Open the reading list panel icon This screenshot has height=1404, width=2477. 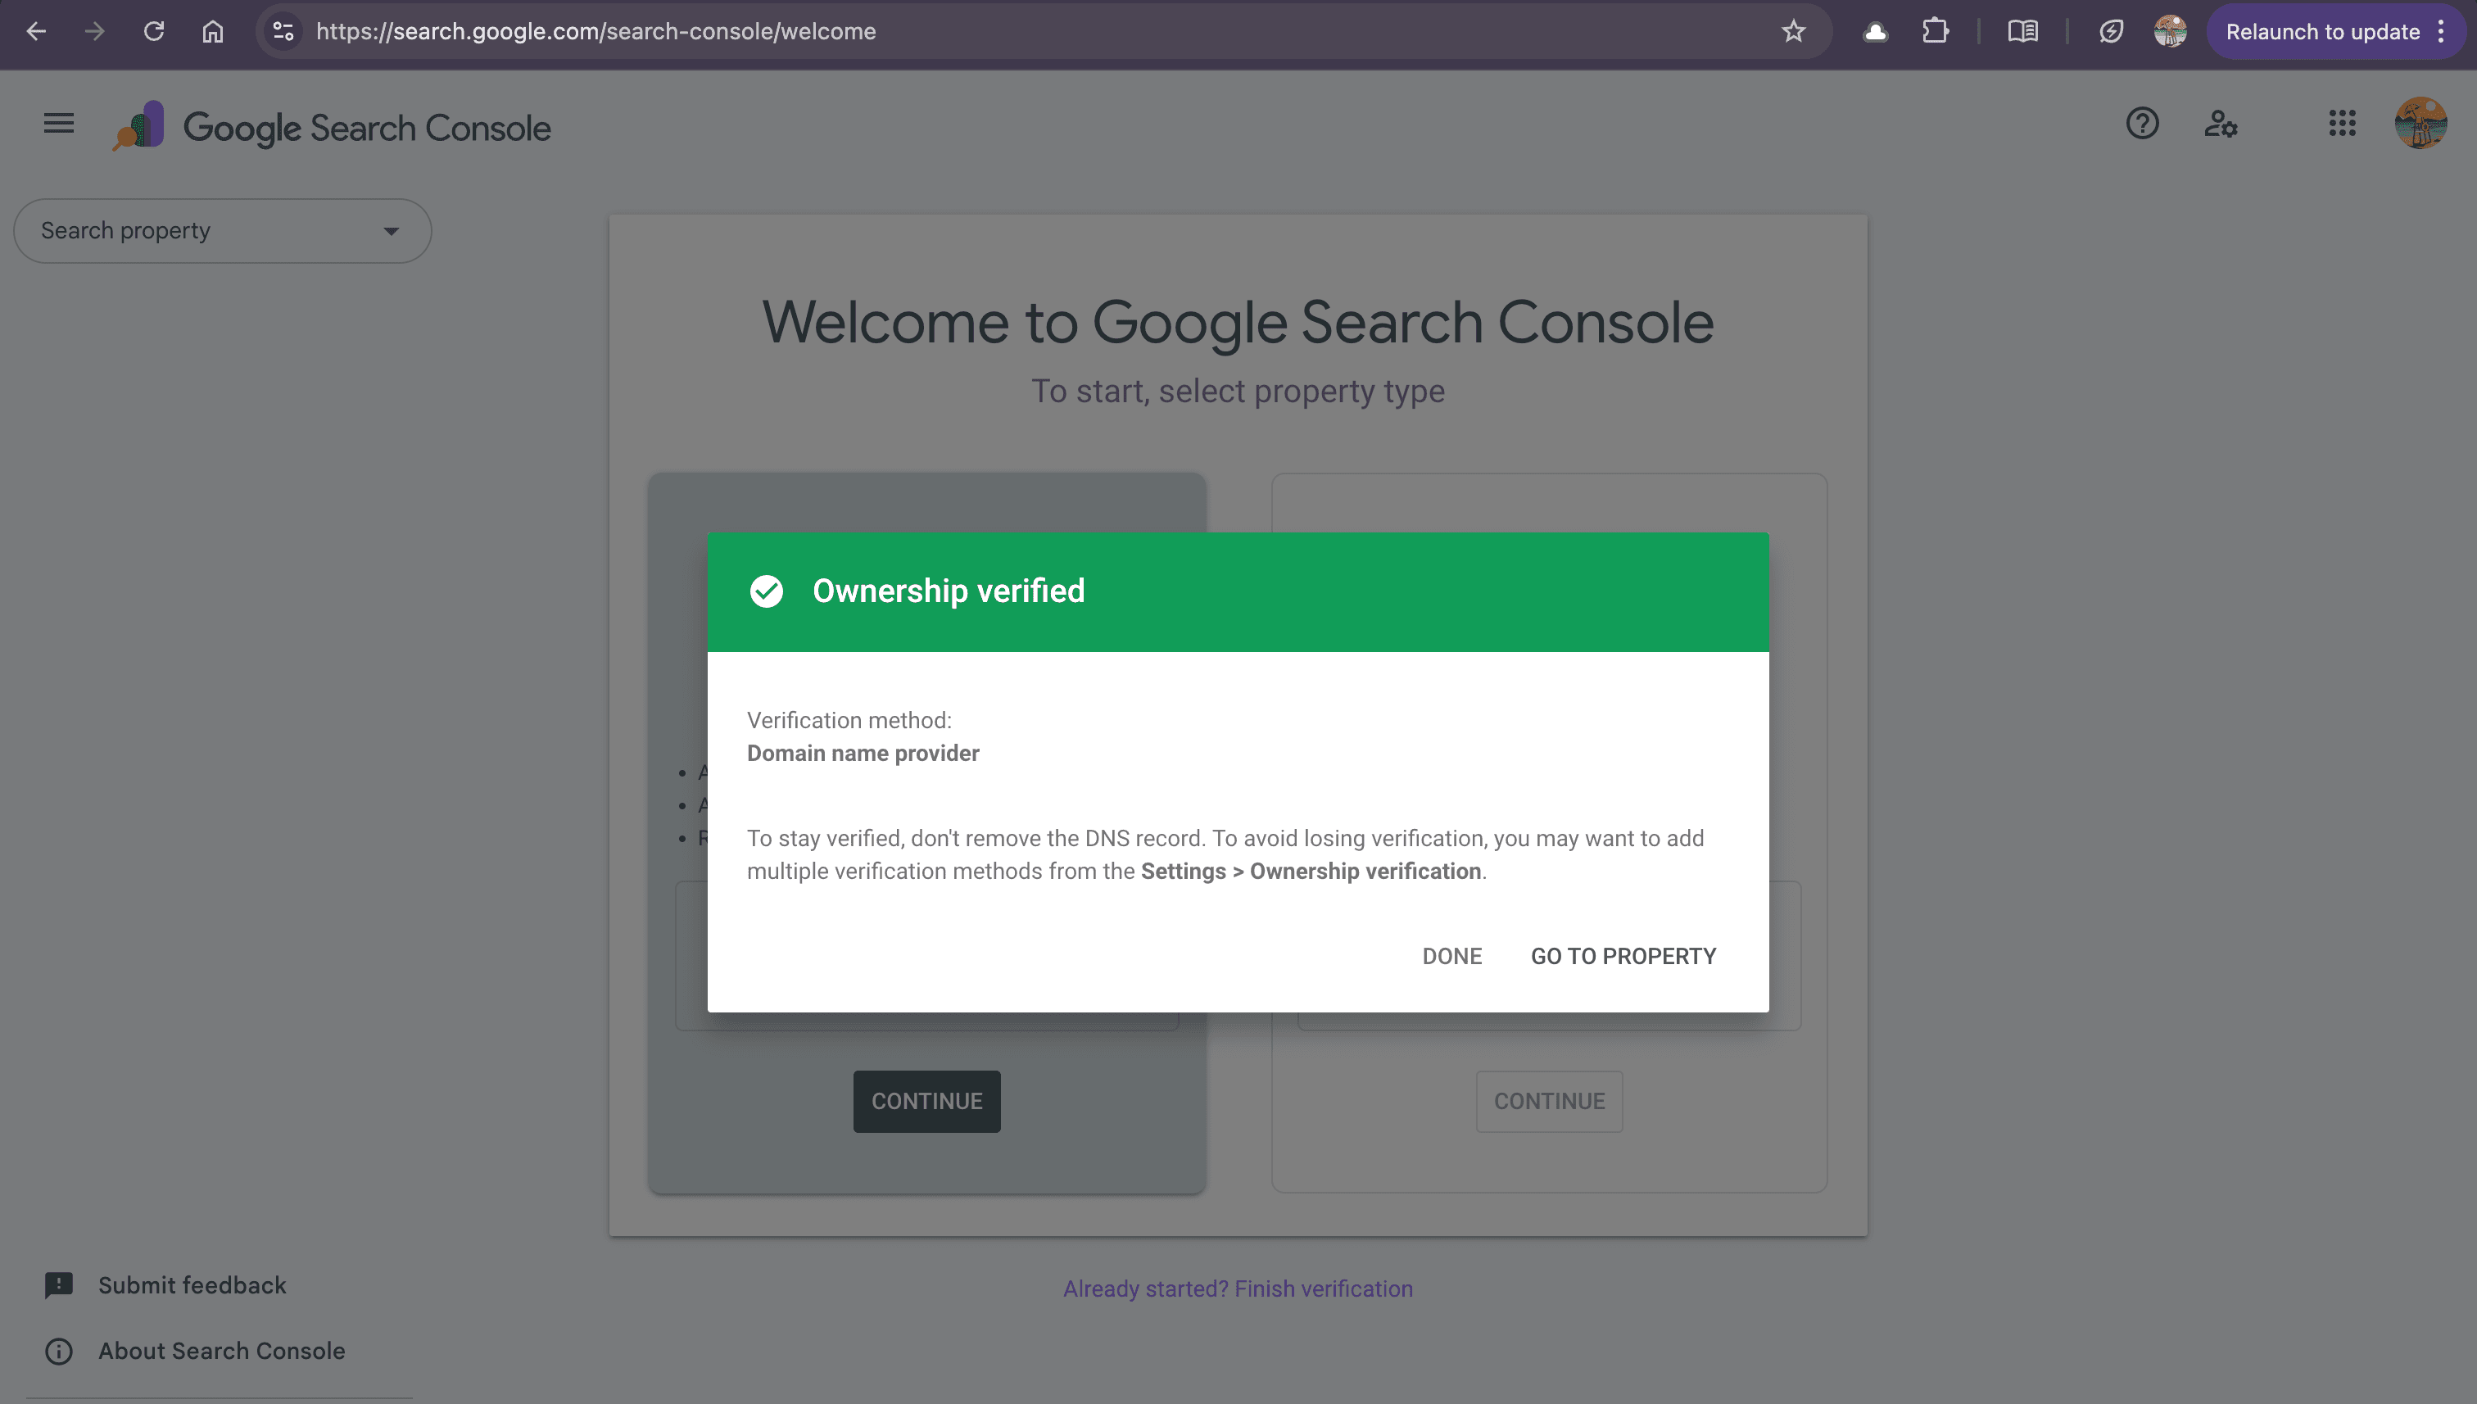(2024, 31)
